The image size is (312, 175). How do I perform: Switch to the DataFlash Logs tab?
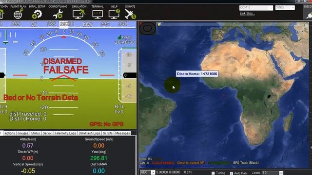pyautogui.click(x=89, y=133)
